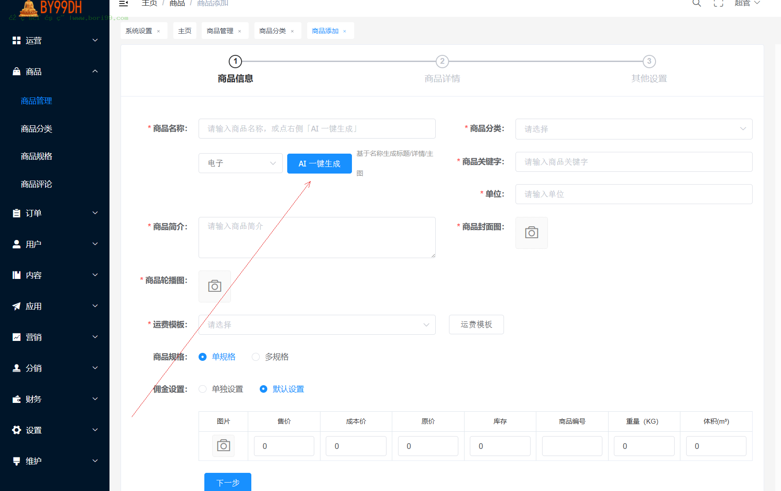Choose 默认设置 commission radio option
781x491 pixels.
click(263, 389)
